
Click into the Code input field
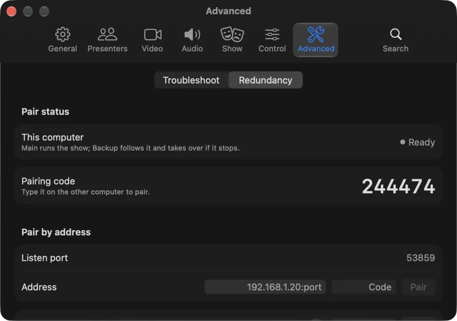pyautogui.click(x=364, y=287)
